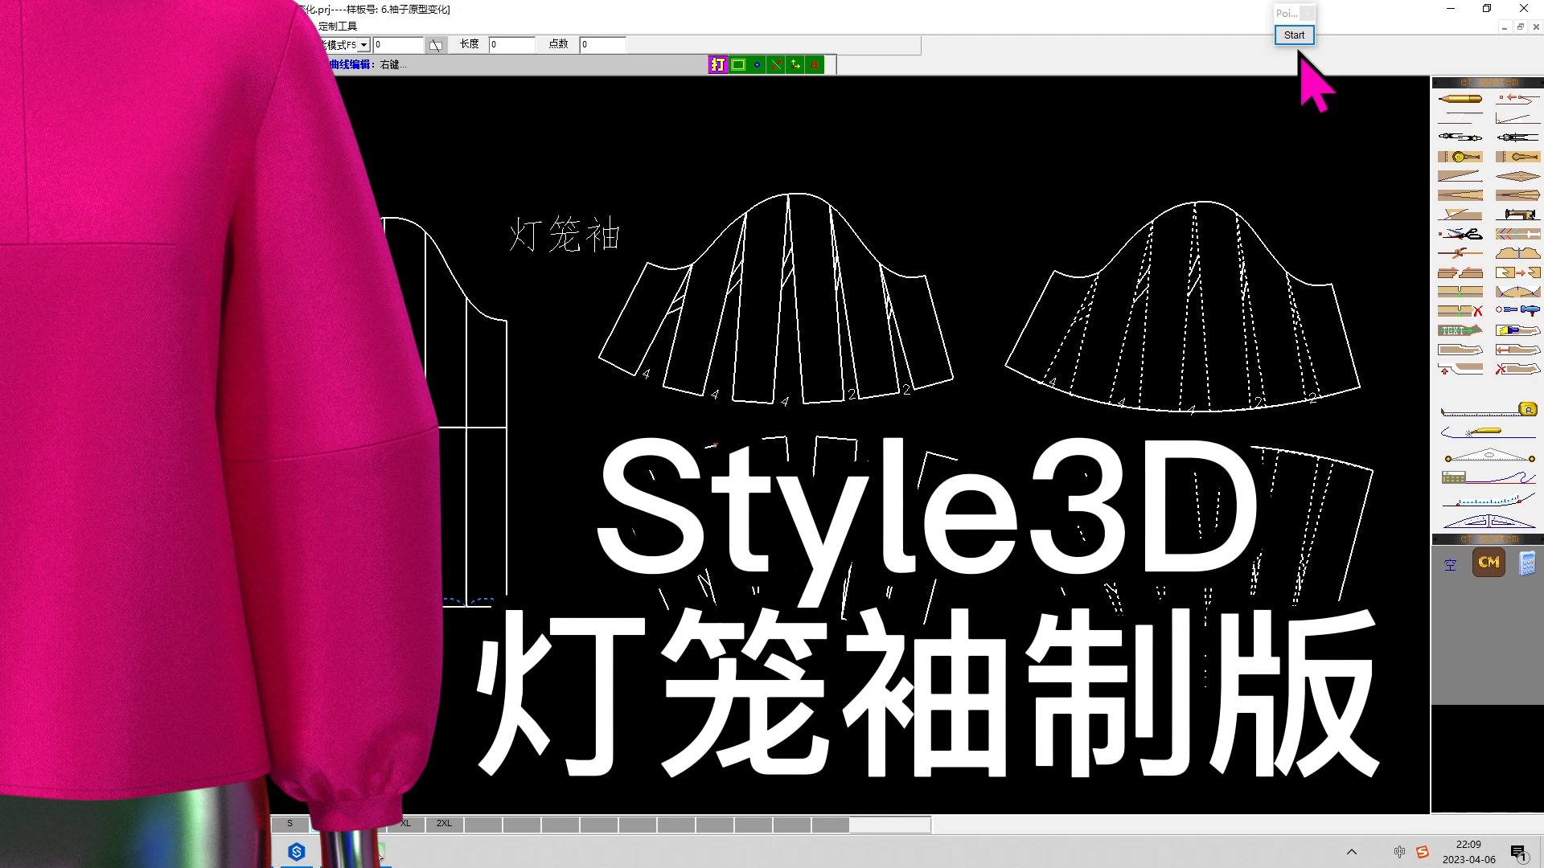Click the 空 unit button
Image resolution: width=1544 pixels, height=868 pixels.
(x=1451, y=564)
